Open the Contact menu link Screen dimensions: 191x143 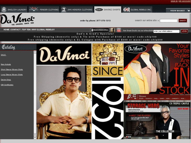pyautogui.click(x=16, y=30)
